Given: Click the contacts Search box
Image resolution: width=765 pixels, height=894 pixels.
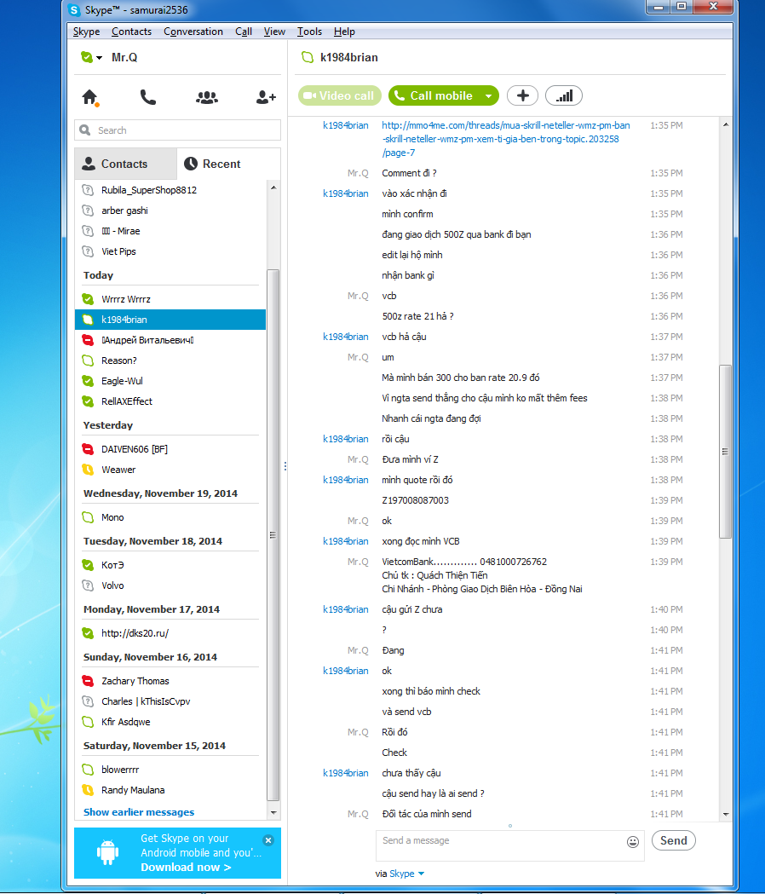Looking at the screenshot, I should 177,130.
